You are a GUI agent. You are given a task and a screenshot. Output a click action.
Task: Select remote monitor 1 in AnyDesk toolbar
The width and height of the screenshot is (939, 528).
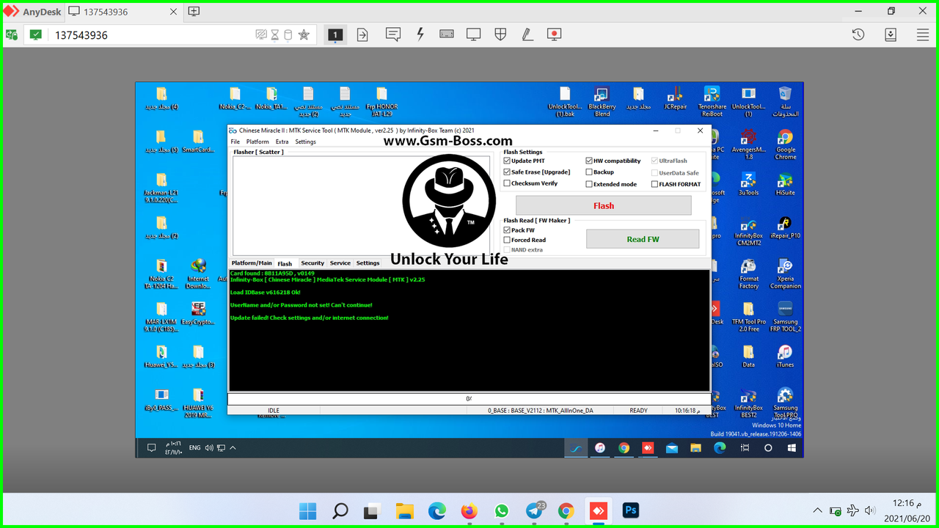click(335, 34)
